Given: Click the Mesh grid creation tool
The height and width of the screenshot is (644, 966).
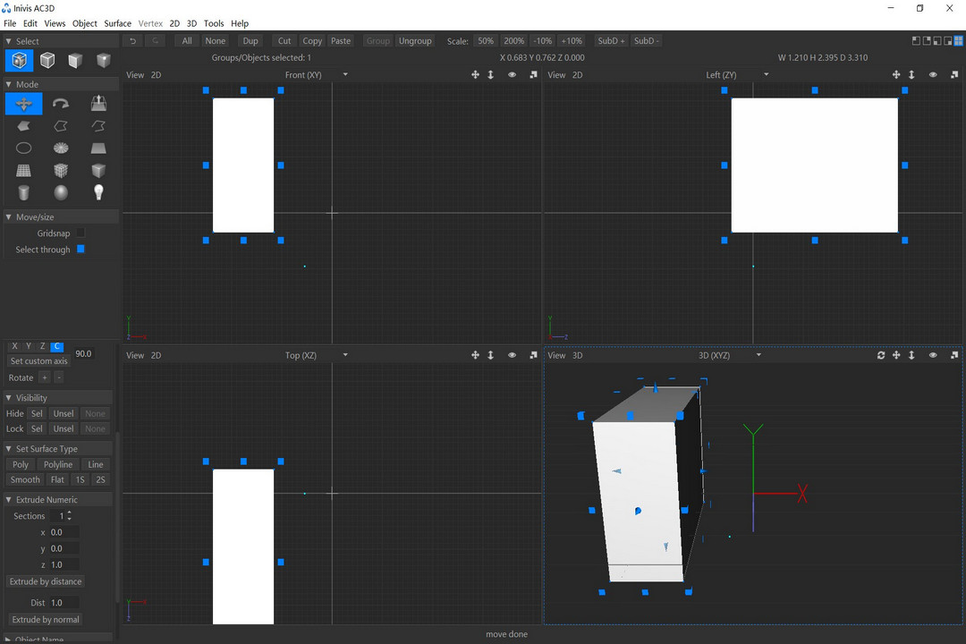Looking at the screenshot, I should 24,171.
